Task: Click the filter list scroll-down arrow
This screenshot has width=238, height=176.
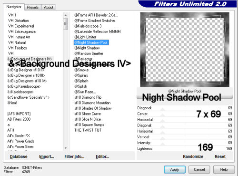Action: 66,148
